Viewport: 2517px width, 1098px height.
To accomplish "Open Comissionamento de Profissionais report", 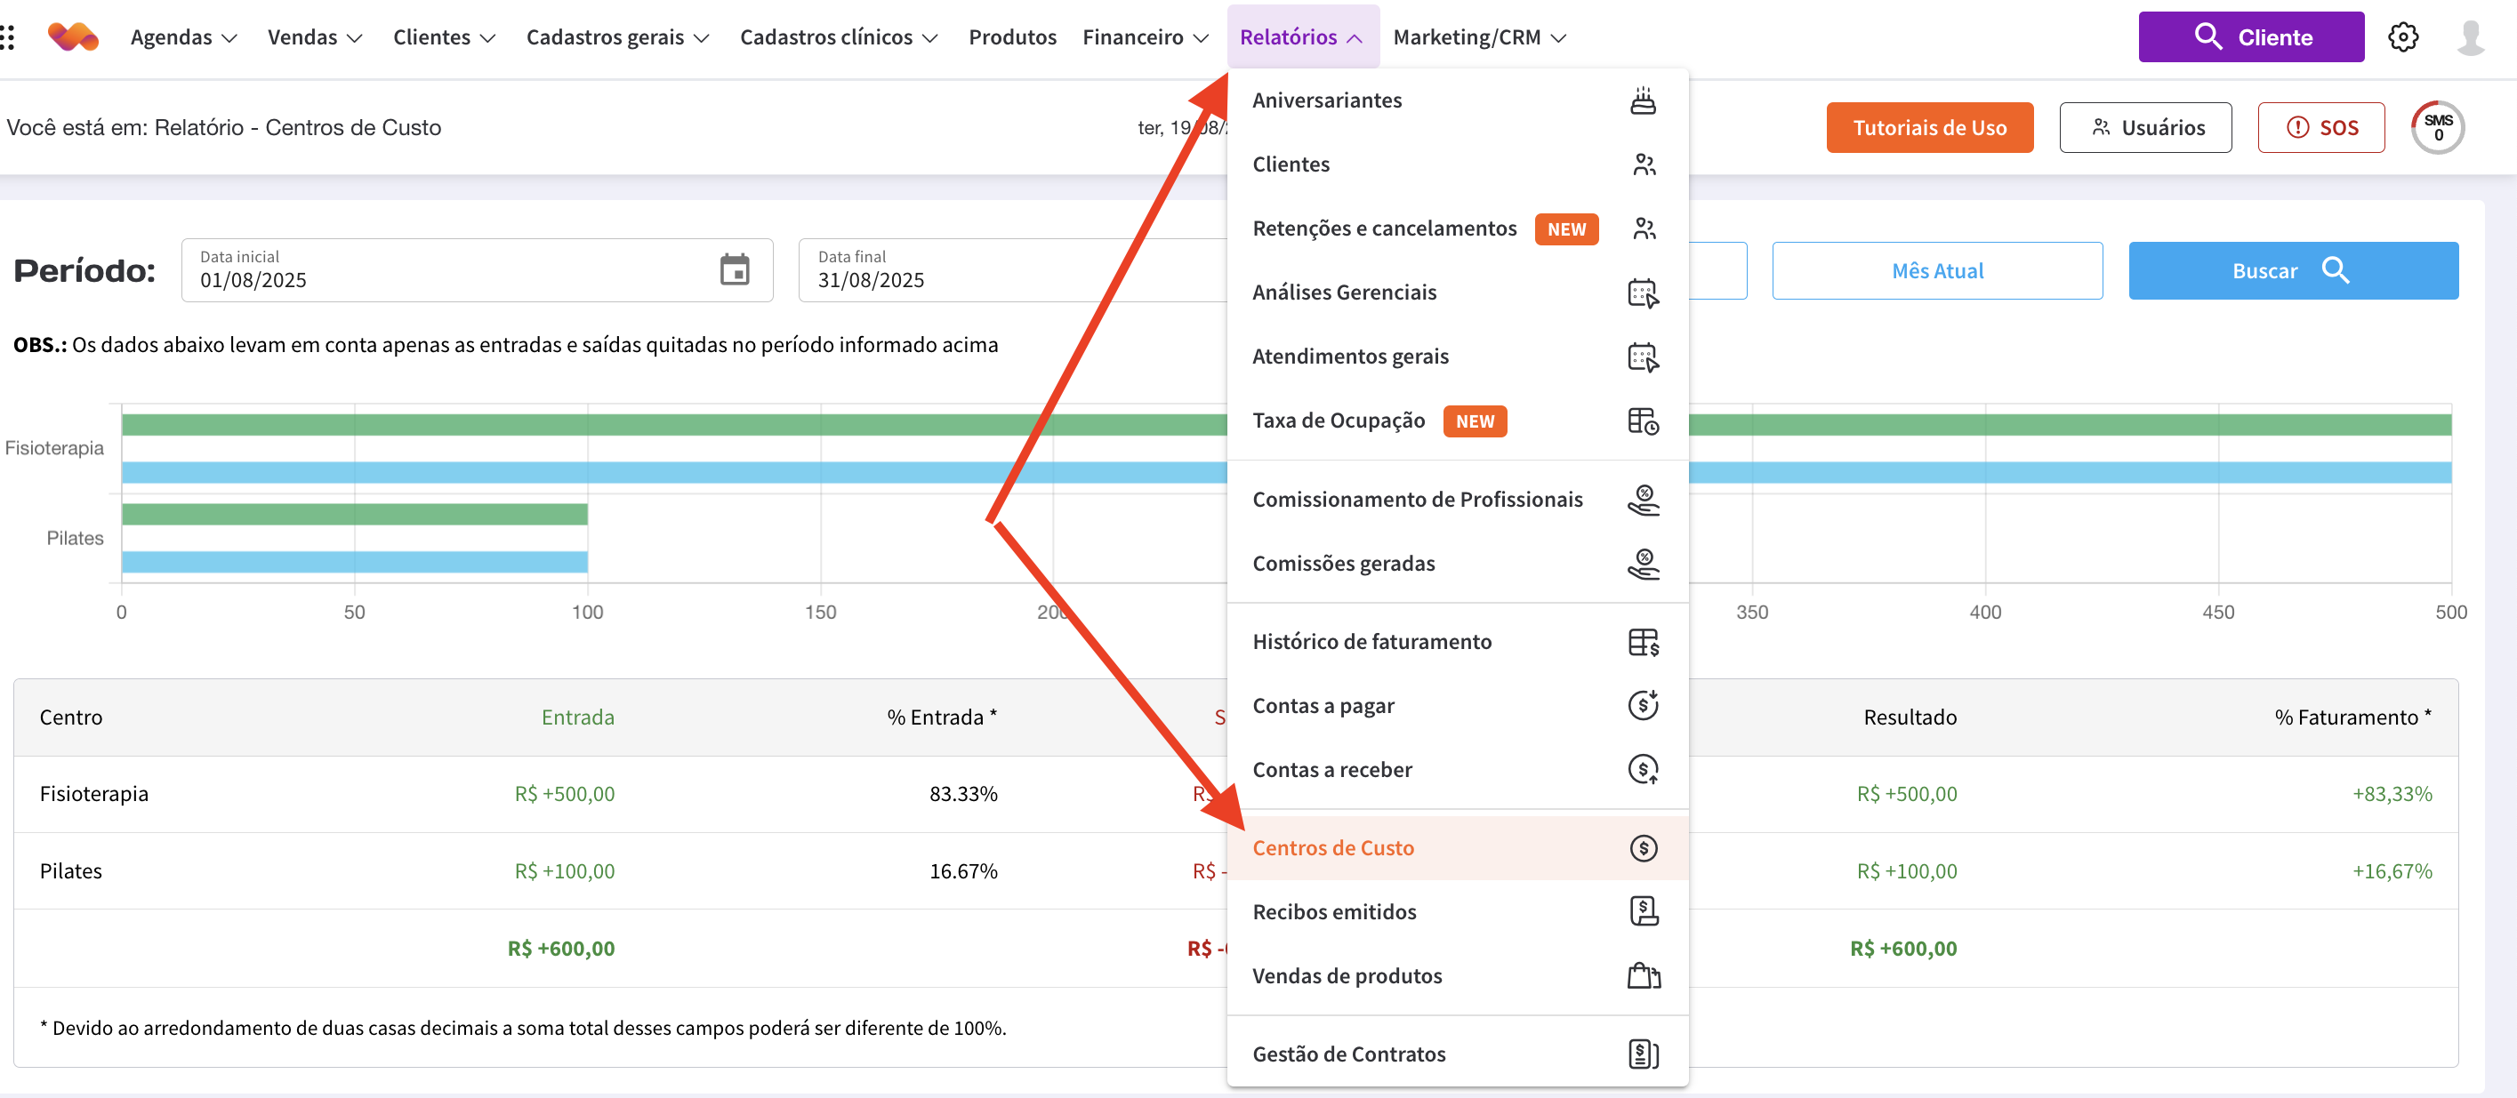I will coord(1417,499).
